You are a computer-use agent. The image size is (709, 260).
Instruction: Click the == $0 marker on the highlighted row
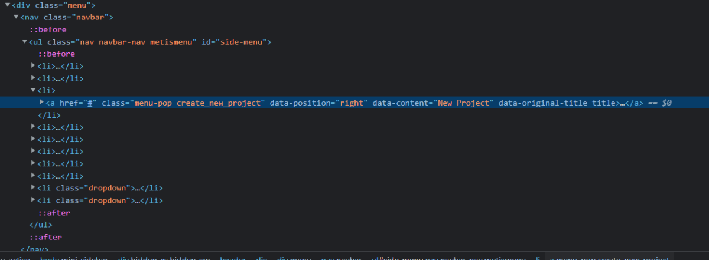click(659, 103)
